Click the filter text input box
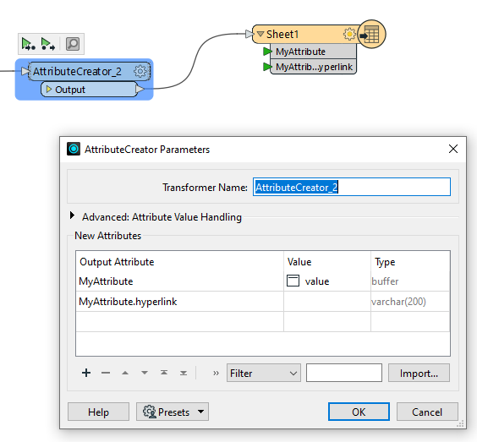Screen dimensions: 477x442 (x=344, y=373)
